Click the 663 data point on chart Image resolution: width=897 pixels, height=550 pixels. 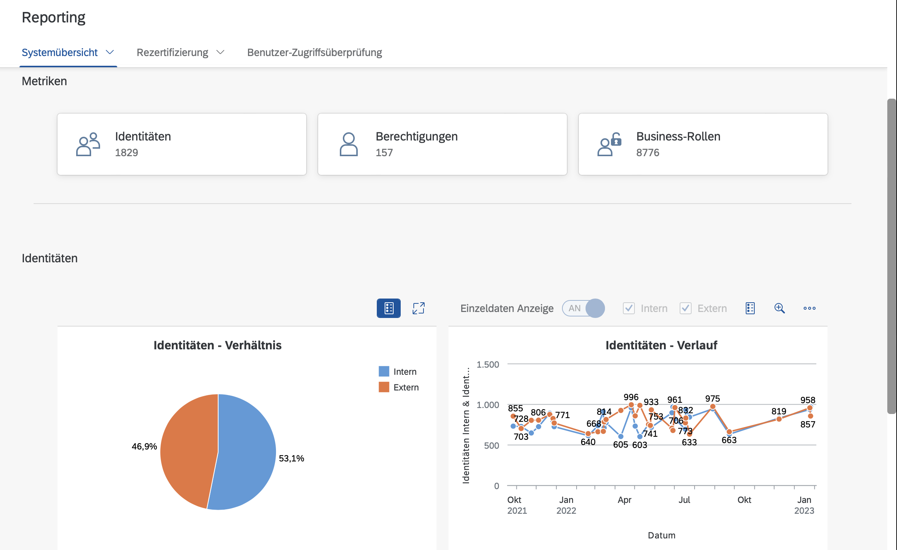point(729,432)
